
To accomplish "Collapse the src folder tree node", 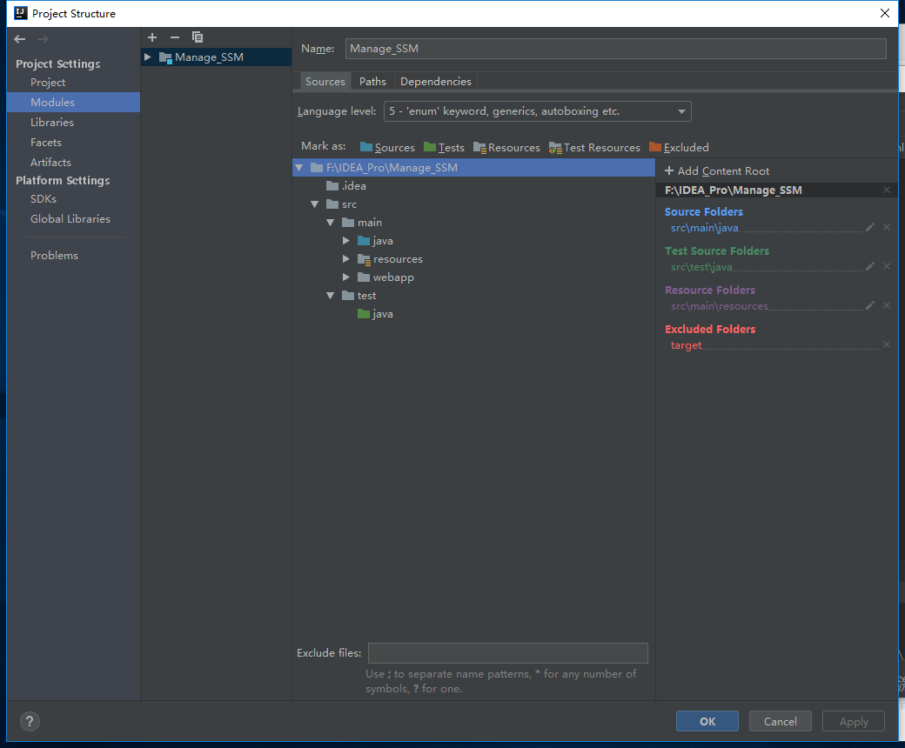I will [x=314, y=204].
